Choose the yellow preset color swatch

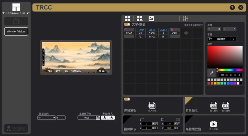tap(215, 83)
